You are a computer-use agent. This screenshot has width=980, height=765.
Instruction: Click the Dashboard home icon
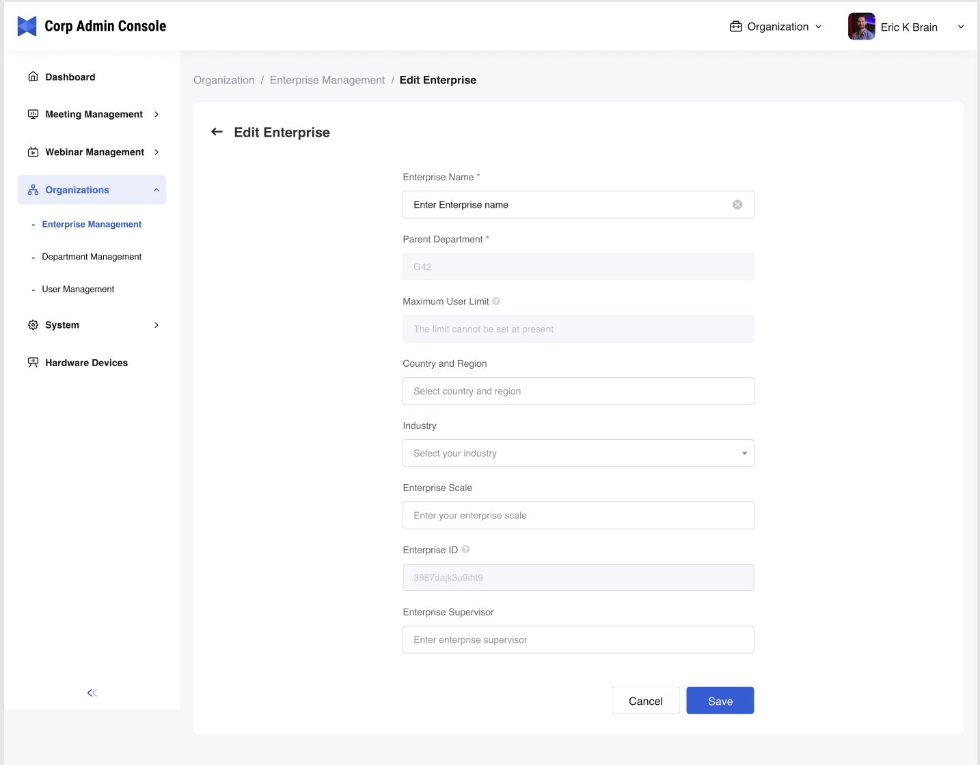[33, 76]
